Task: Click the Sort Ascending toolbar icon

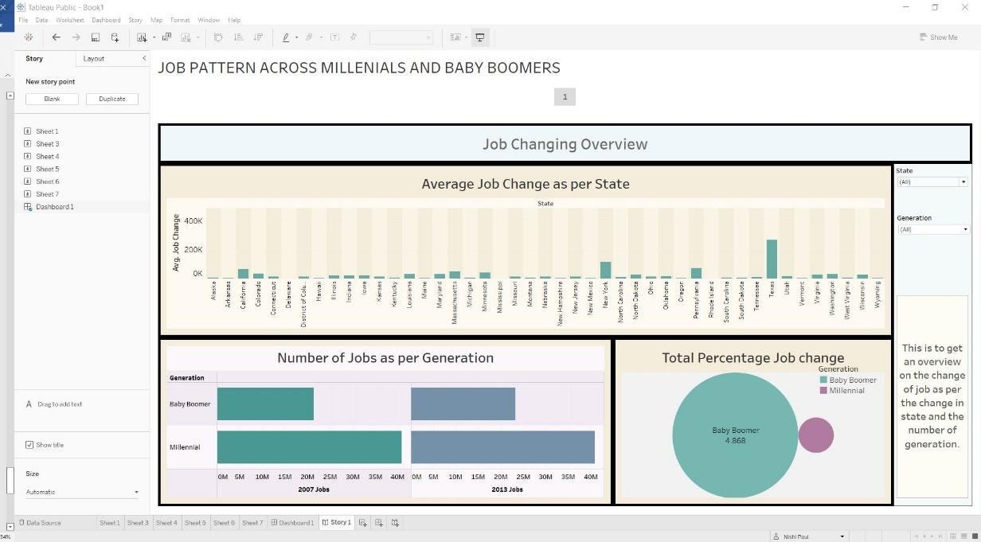Action: pyautogui.click(x=238, y=37)
